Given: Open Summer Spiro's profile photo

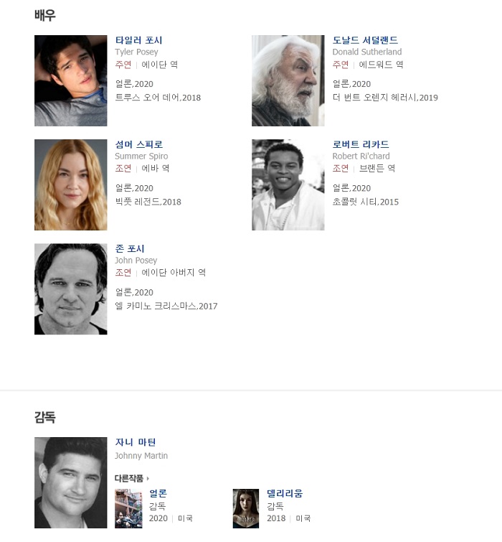Looking at the screenshot, I should (x=71, y=184).
